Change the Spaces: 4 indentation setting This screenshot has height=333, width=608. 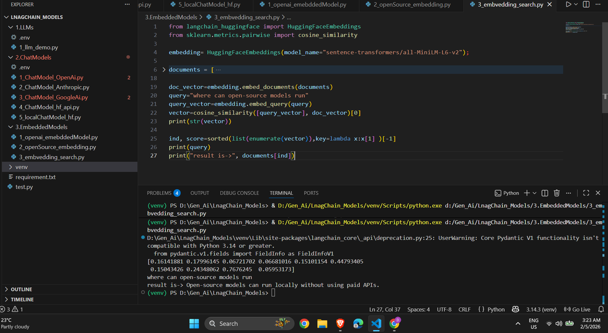coord(419,309)
